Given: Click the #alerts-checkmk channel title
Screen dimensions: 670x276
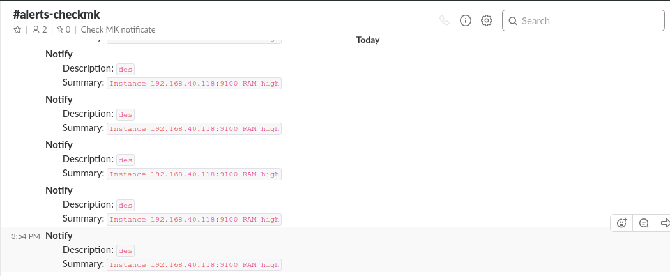Looking at the screenshot, I should click(x=56, y=14).
